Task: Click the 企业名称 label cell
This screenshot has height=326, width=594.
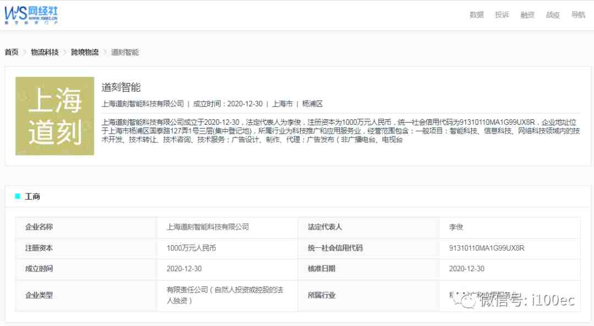Action: coord(86,227)
